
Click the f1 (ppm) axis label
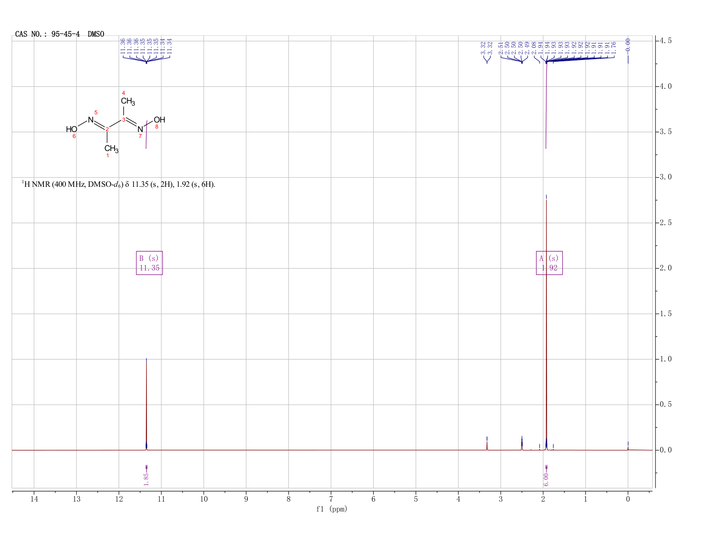click(x=332, y=509)
